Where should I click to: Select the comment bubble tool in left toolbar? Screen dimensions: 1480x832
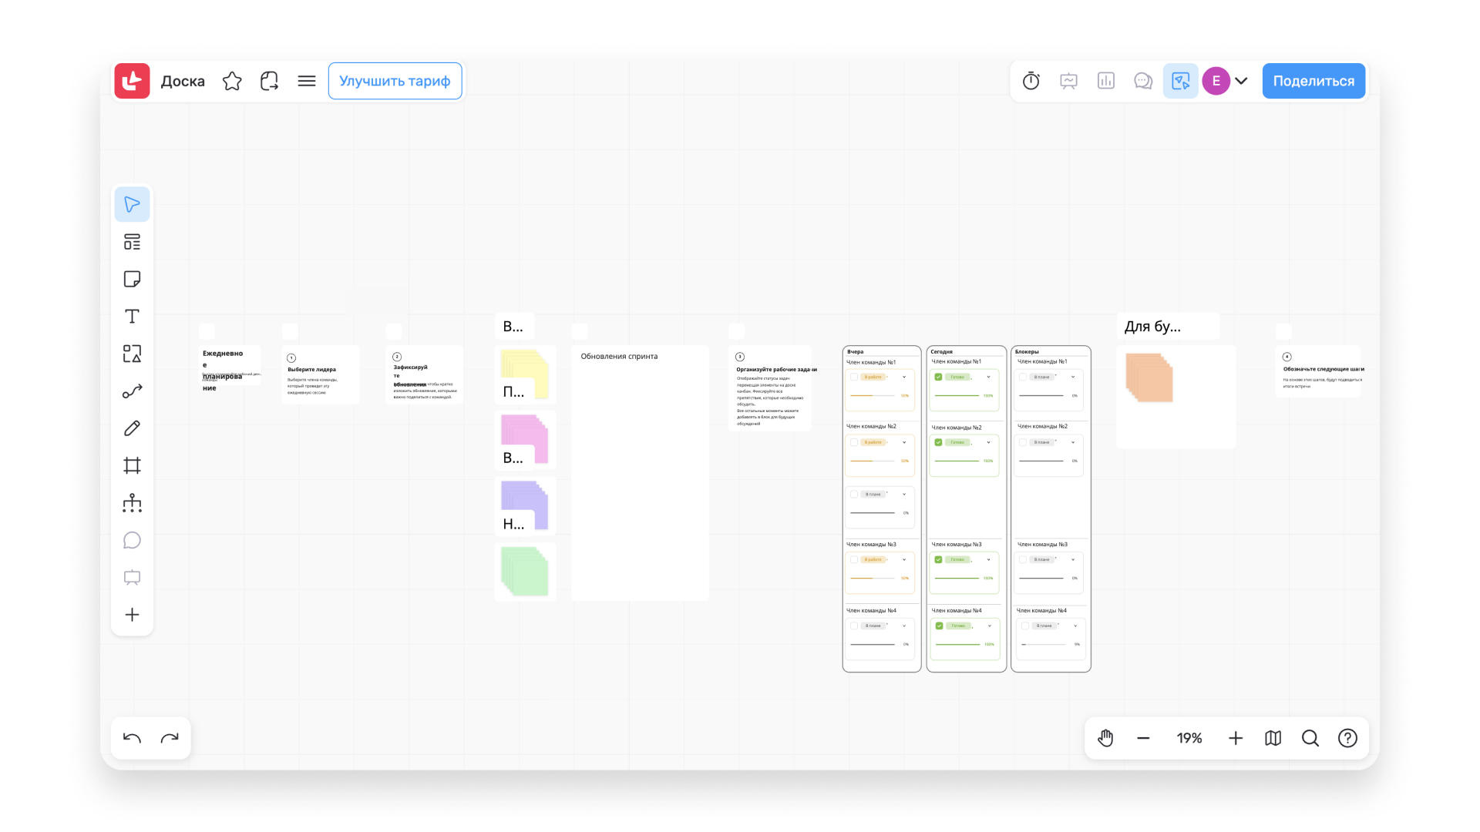[133, 540]
